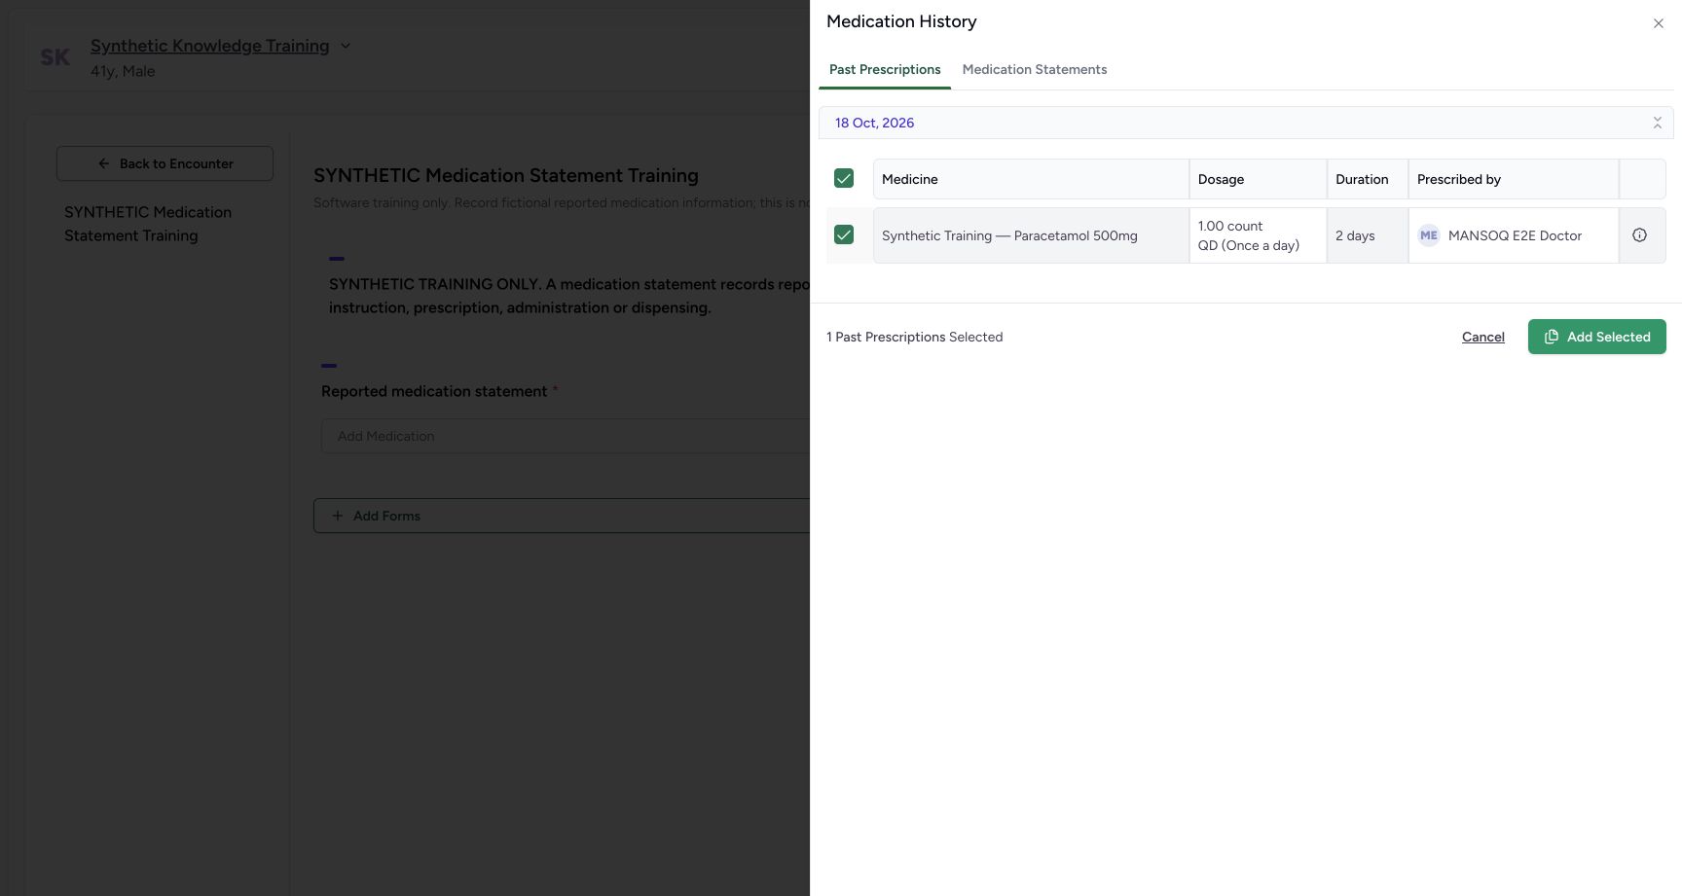Toggle the select-all prescriptions checkbox
The width and height of the screenshot is (1682, 896).
pos(844,178)
